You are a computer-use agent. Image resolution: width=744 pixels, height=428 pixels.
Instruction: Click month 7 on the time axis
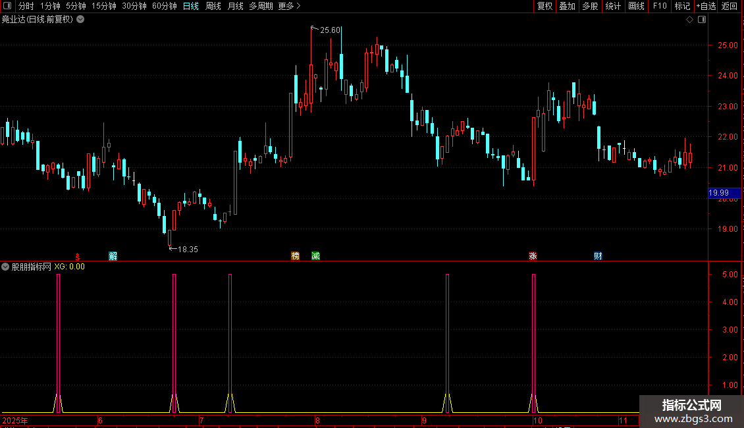click(x=201, y=420)
